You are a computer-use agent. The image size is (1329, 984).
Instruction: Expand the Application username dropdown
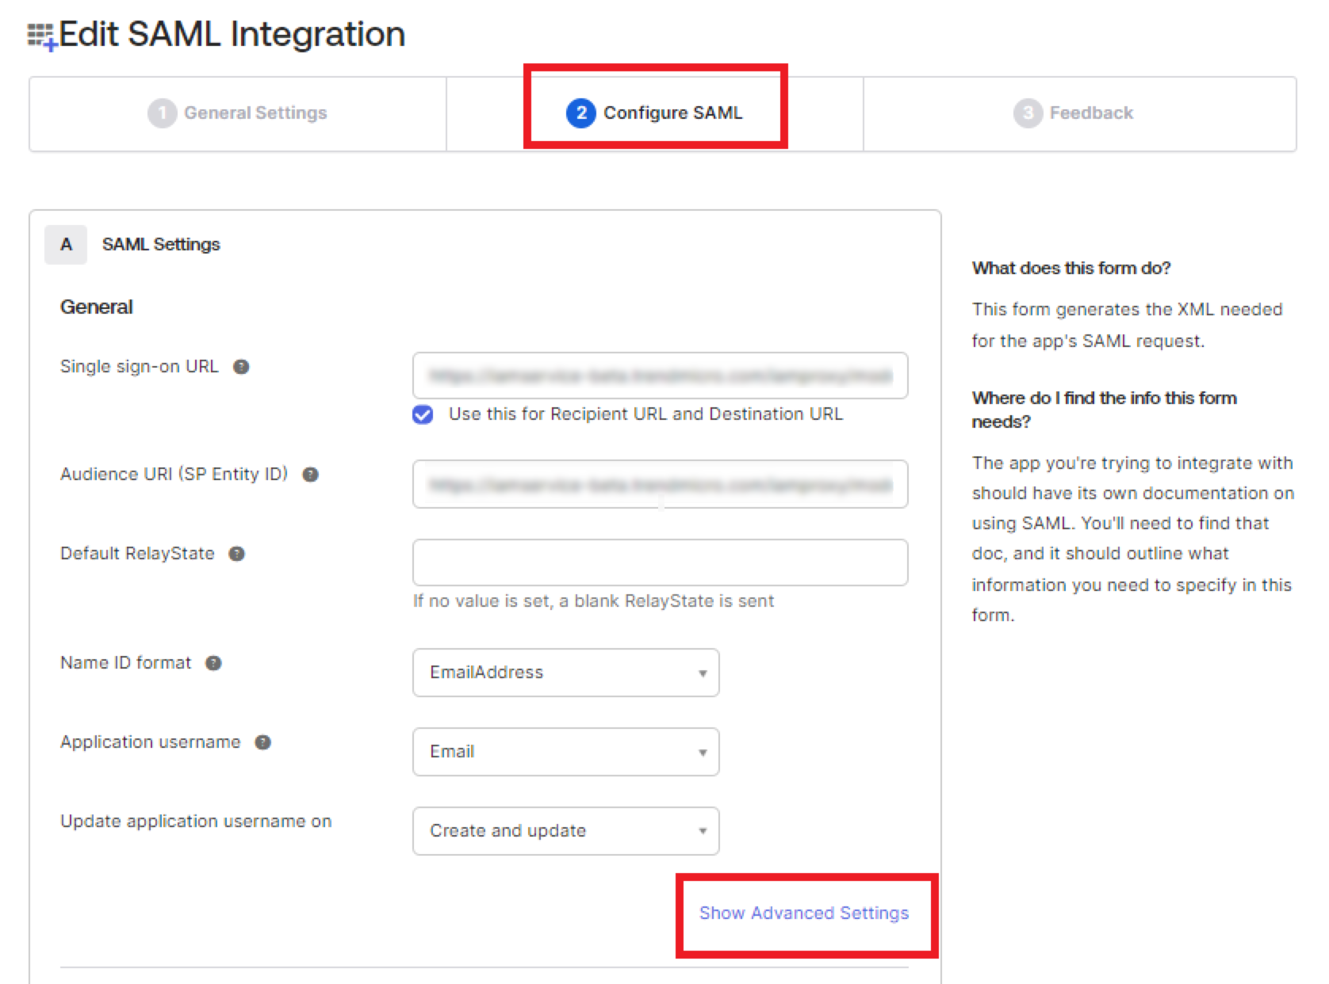565,752
